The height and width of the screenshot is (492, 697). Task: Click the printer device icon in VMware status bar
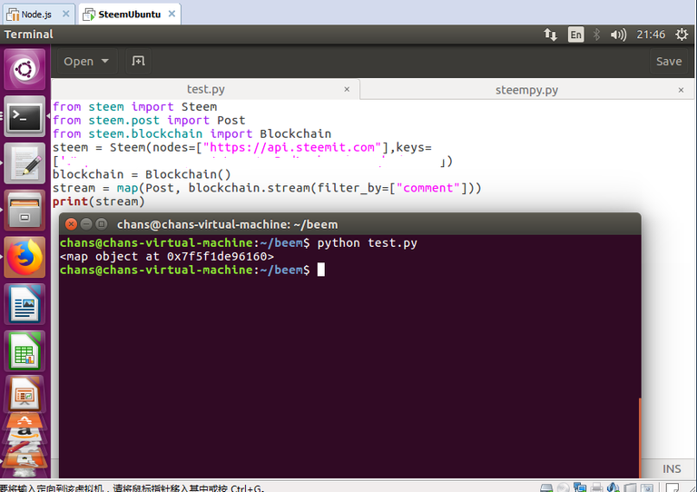(596, 487)
